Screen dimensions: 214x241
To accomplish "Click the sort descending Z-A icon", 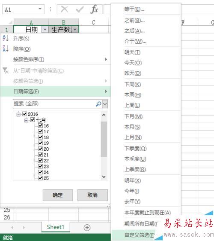I will coord(6,49).
